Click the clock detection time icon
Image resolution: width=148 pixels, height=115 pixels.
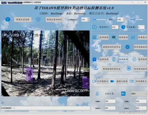pyautogui.click(x=94, y=27)
